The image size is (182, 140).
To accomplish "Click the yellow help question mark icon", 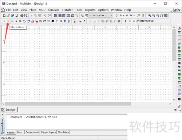I will 143,16.
